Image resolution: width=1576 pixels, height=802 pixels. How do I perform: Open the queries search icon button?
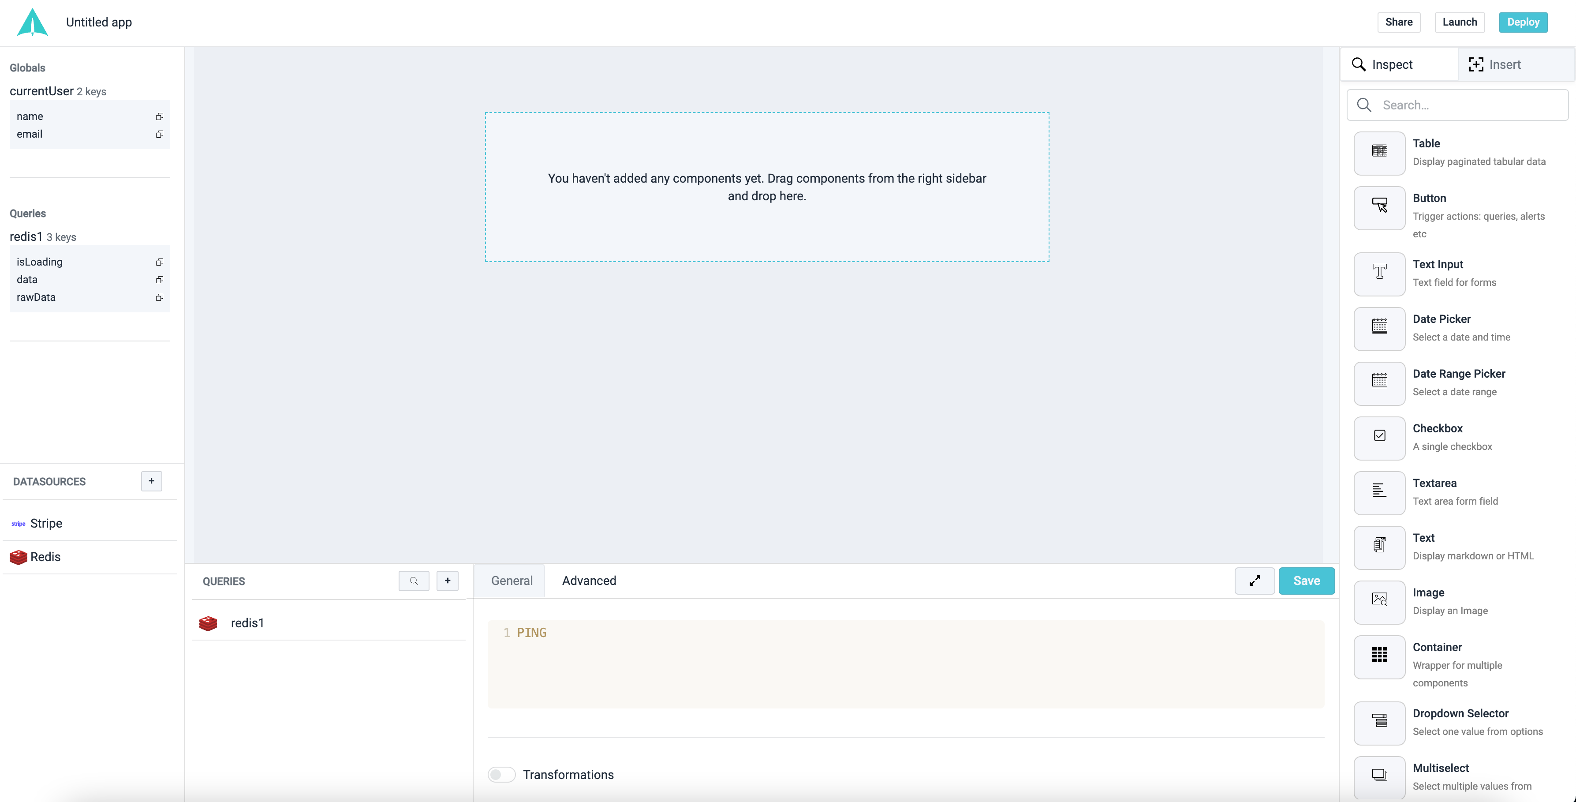tap(414, 581)
